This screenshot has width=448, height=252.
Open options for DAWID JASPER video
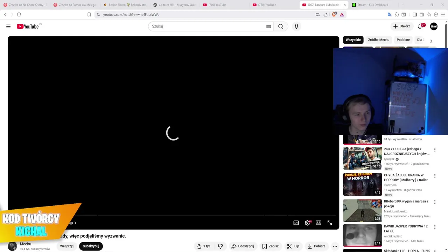pos(435,227)
